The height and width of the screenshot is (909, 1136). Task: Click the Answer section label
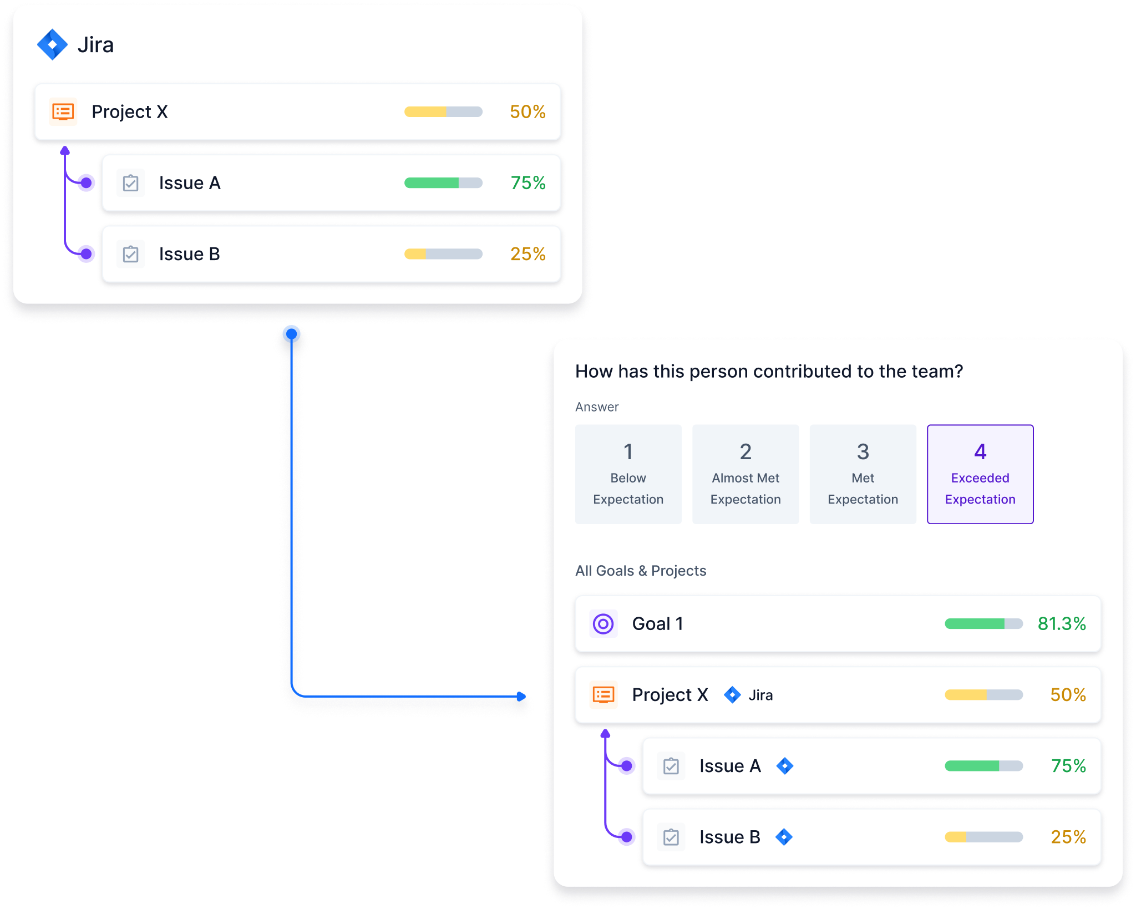596,407
